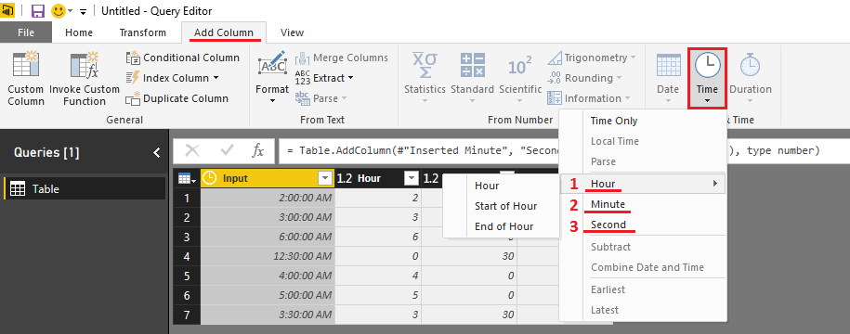Click the 4:00:00 AM cell
Screen dimensions: 850x334
tap(268, 276)
